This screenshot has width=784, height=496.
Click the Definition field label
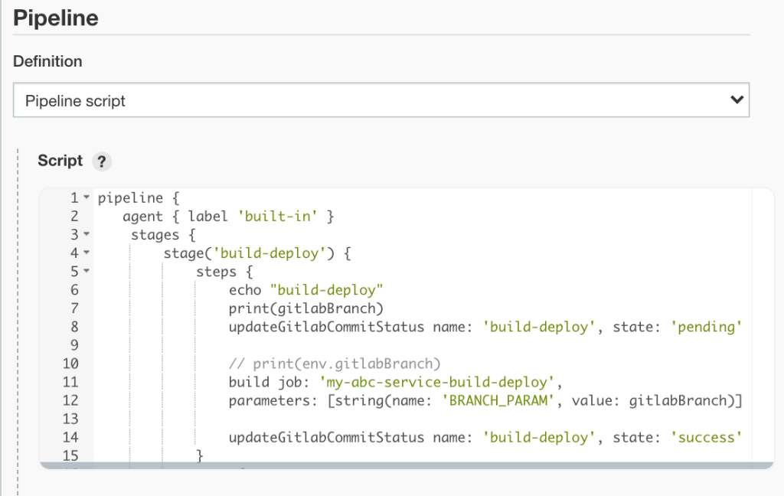click(47, 61)
